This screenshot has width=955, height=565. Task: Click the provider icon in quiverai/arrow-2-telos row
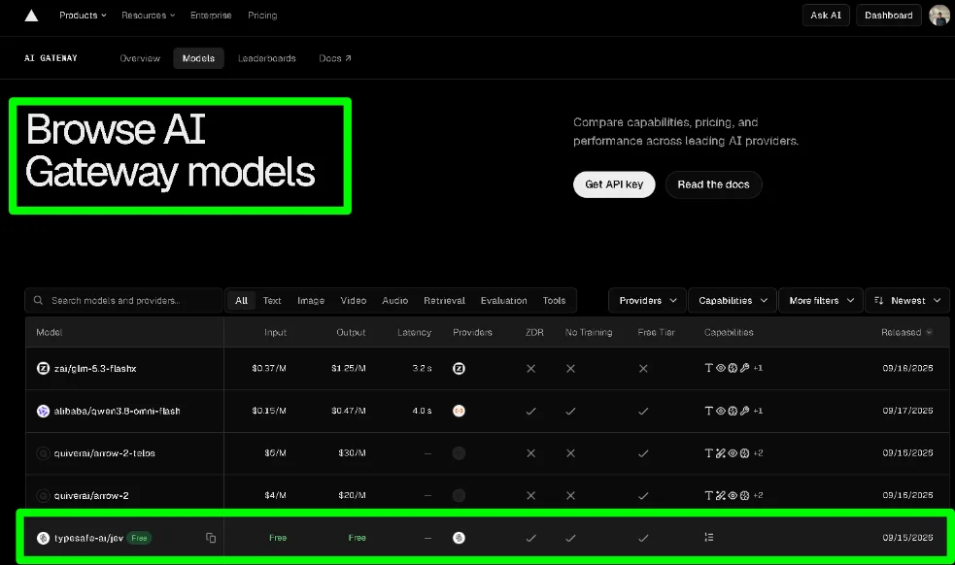(460, 453)
